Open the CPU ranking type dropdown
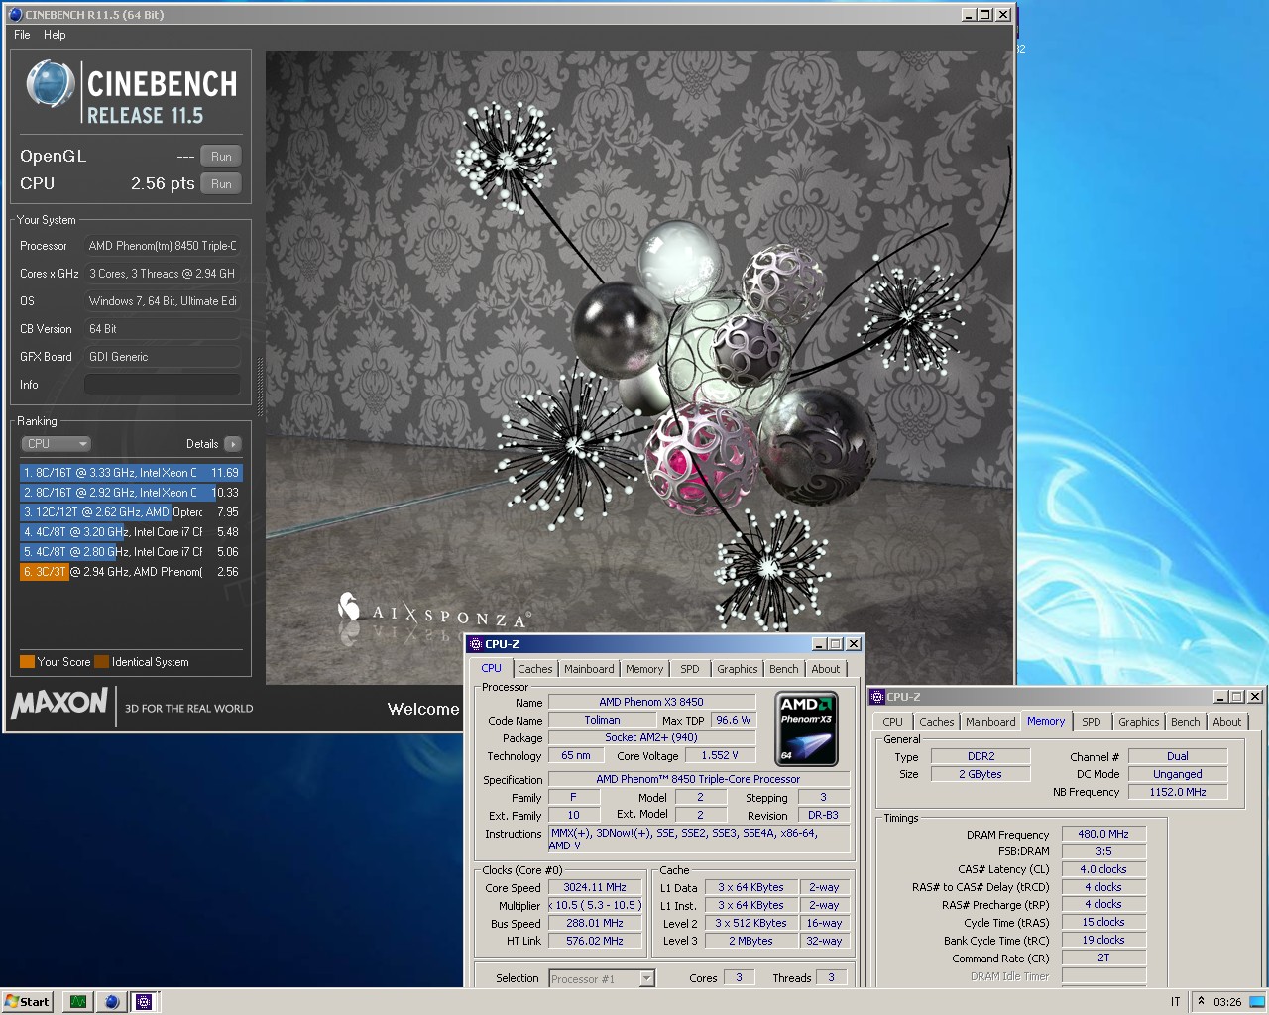Image resolution: width=1269 pixels, height=1015 pixels. 56,444
